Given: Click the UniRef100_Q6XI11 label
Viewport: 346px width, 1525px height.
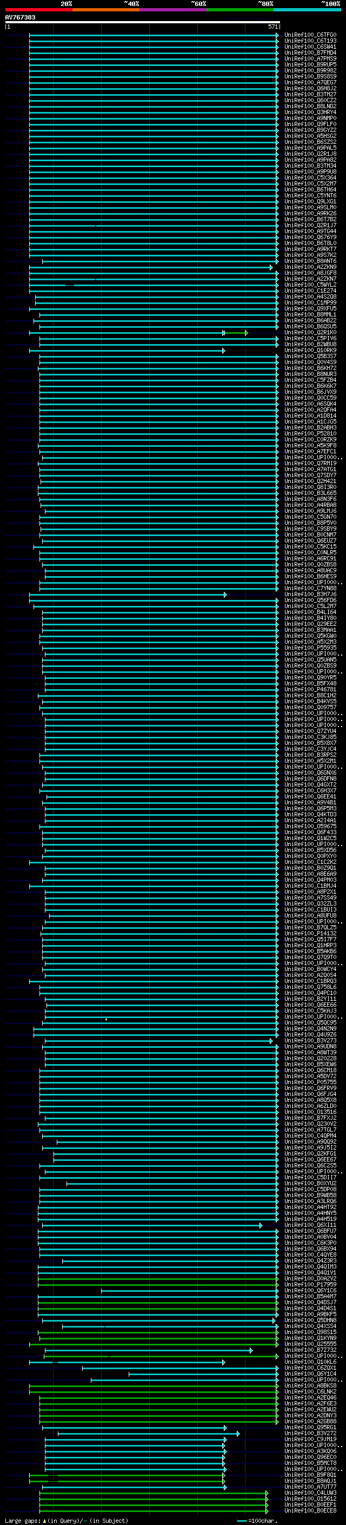Looking at the screenshot, I should 310,1225.
